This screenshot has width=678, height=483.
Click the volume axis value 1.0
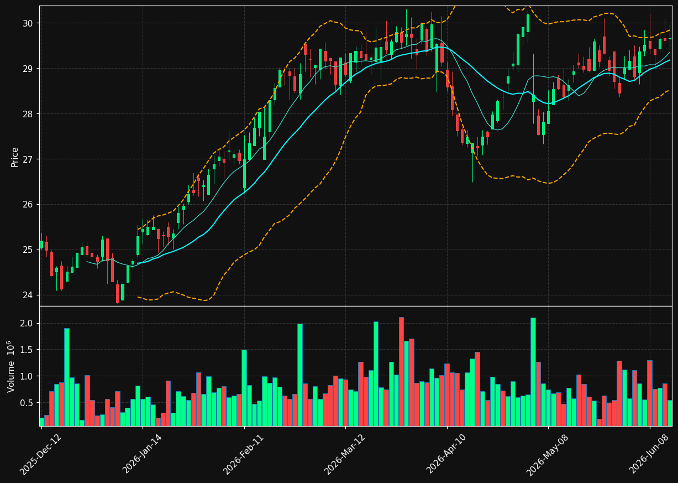27,377
